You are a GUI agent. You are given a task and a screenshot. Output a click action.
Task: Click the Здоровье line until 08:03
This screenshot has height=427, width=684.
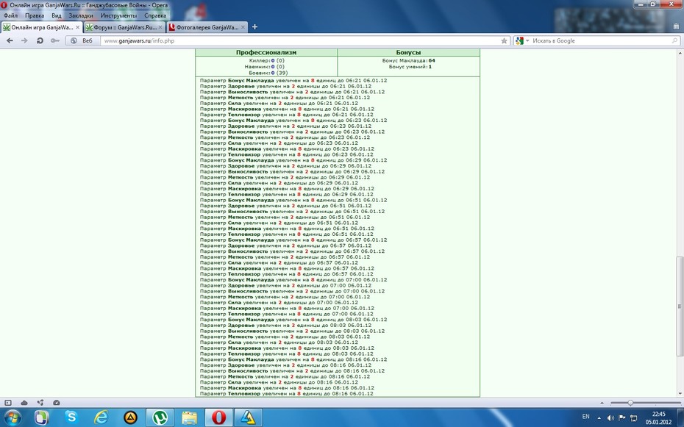[285, 325]
